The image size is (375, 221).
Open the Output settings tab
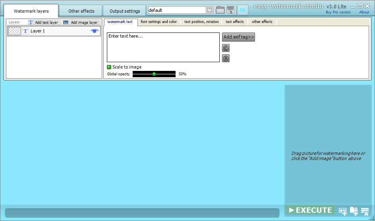125,11
